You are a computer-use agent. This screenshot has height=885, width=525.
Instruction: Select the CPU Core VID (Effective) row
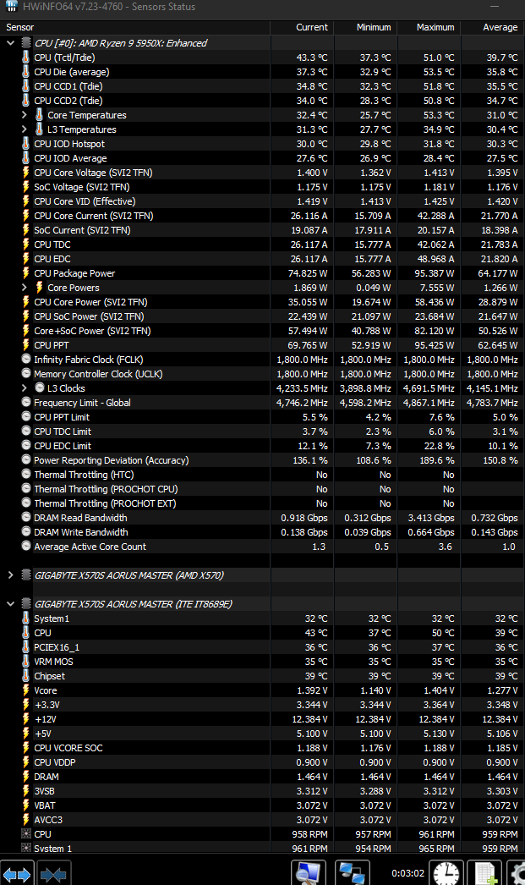coord(262,201)
